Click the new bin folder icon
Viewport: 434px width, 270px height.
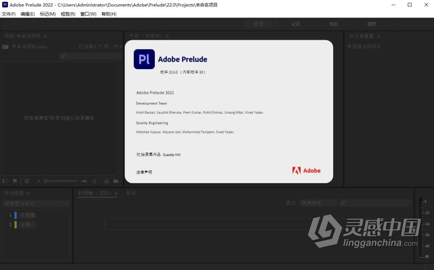click(x=116, y=181)
